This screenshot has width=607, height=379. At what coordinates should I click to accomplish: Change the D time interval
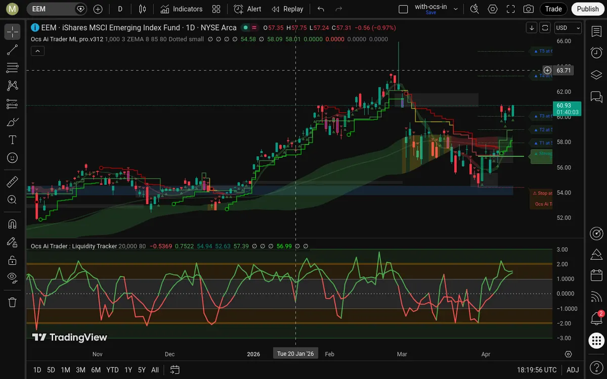click(120, 9)
